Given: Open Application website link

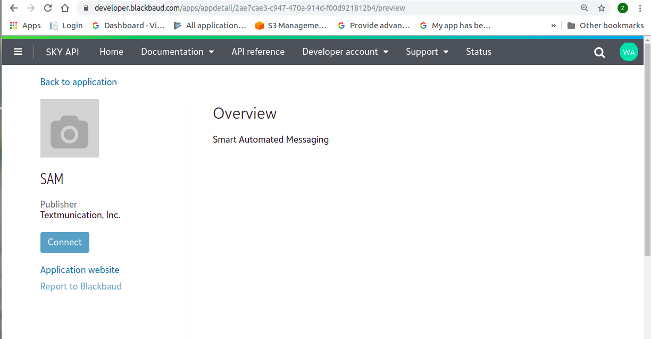Looking at the screenshot, I should pos(80,270).
